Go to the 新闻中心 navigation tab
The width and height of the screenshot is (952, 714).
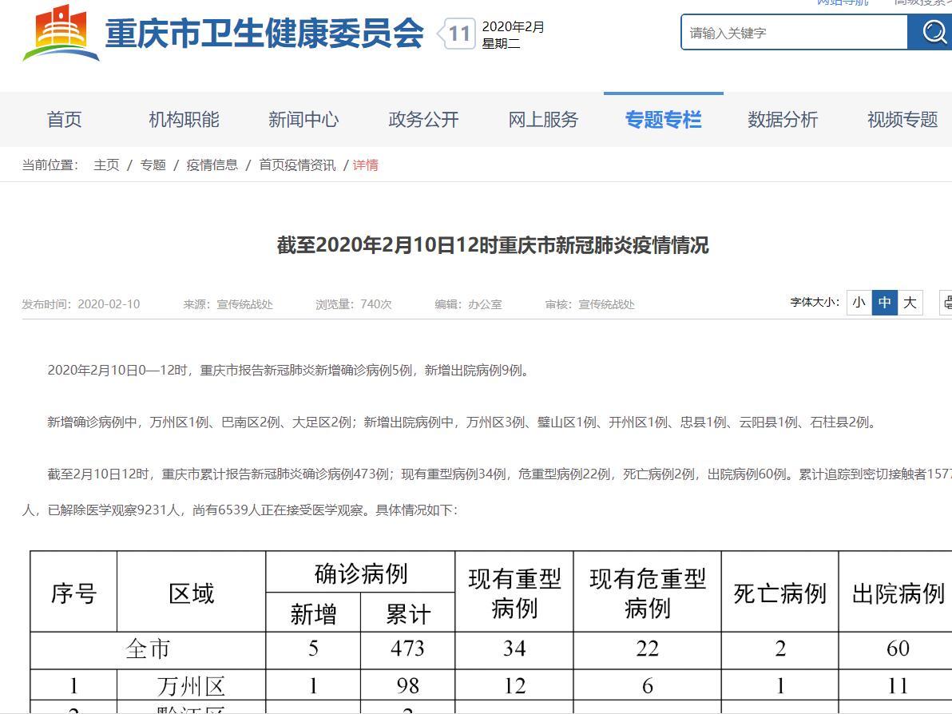tap(303, 120)
